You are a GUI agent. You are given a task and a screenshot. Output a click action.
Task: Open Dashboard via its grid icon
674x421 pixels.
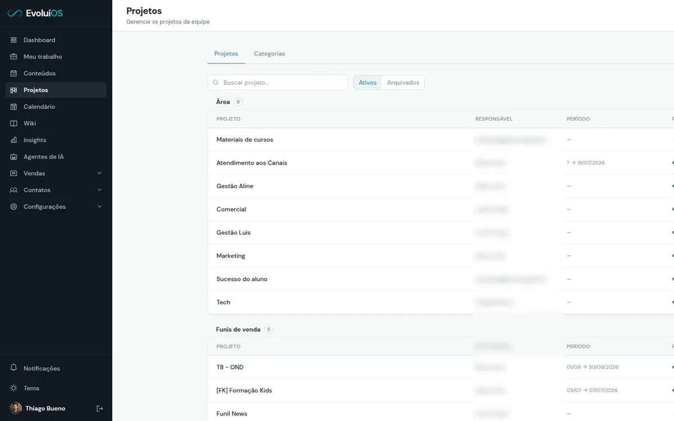[13, 40]
